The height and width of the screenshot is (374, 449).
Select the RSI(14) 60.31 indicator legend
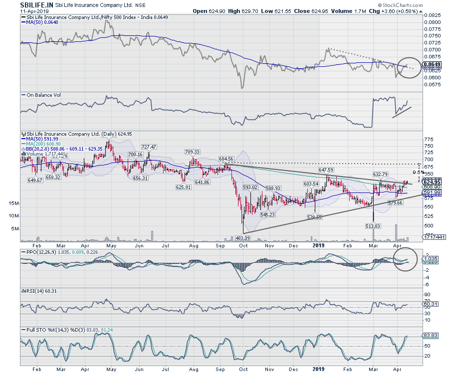tap(39, 291)
